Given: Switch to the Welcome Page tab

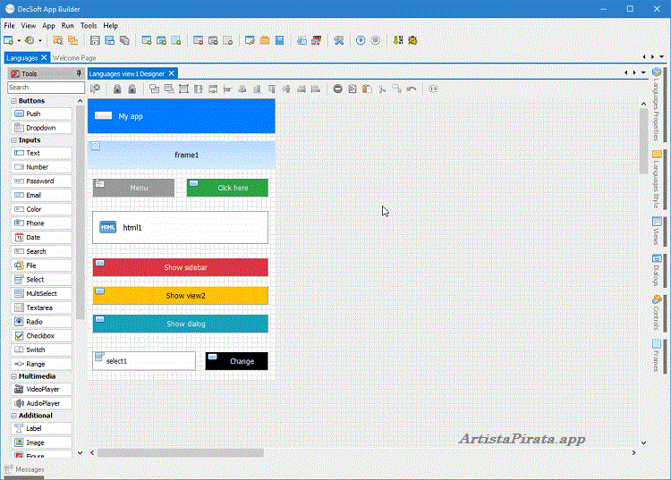Looking at the screenshot, I should click(x=75, y=58).
